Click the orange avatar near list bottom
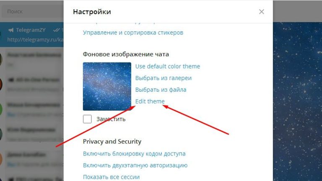 point(1,159)
